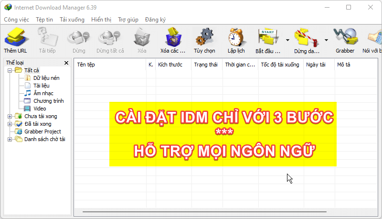
Task: Open the Đăng ký menu
Action: click(155, 20)
